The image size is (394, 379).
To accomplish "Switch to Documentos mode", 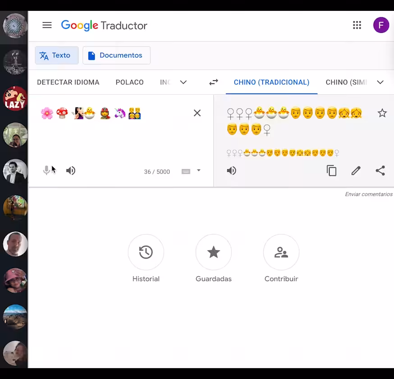I will 117,55.
